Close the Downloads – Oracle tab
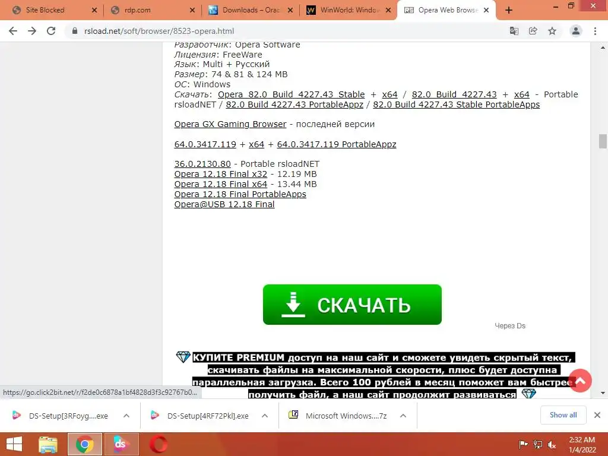Viewport: 608px width, 456px height. (x=290, y=11)
